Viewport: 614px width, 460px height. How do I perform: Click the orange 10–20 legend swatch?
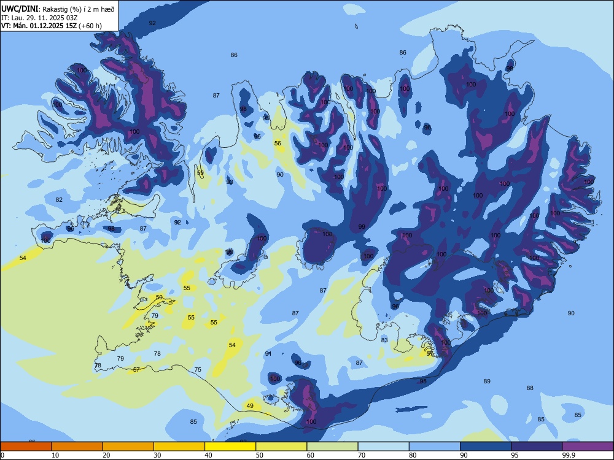77,447
